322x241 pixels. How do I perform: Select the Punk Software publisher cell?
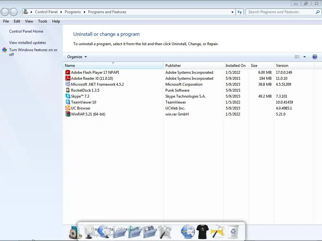click(177, 90)
